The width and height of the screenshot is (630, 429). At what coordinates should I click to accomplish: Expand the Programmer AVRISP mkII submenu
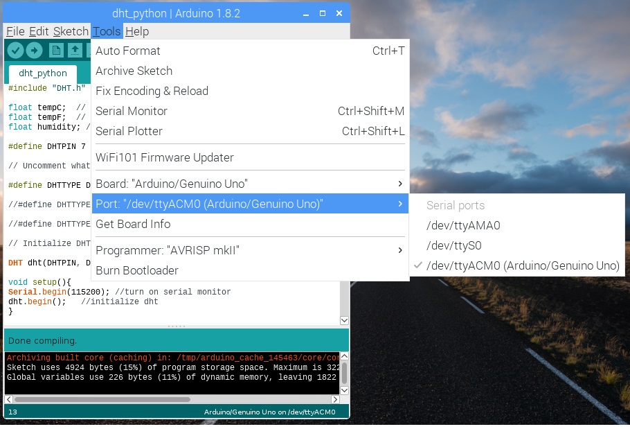coord(250,250)
